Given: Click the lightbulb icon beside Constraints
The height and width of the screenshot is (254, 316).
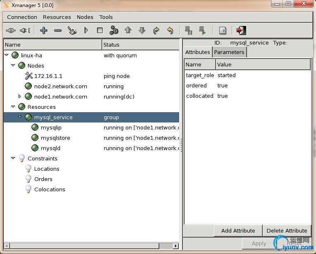Looking at the screenshot, I should pyautogui.click(x=22, y=158).
